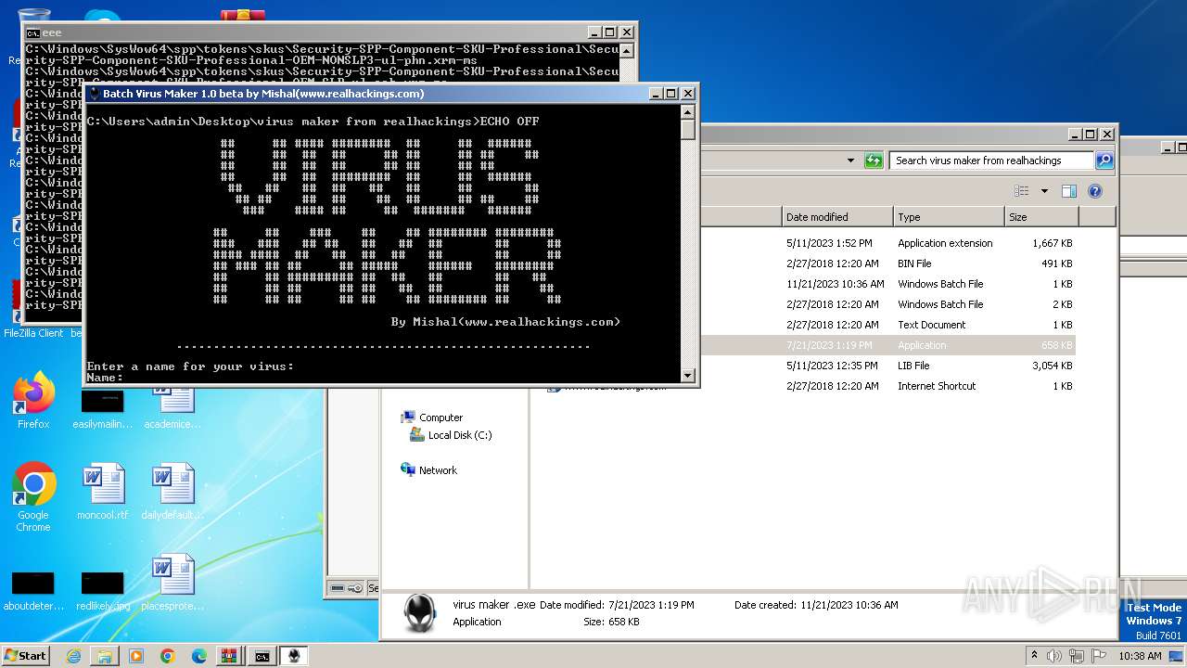Select Local Disk (C:) in navigation pane
Image resolution: width=1187 pixels, height=668 pixels.
coord(460,435)
